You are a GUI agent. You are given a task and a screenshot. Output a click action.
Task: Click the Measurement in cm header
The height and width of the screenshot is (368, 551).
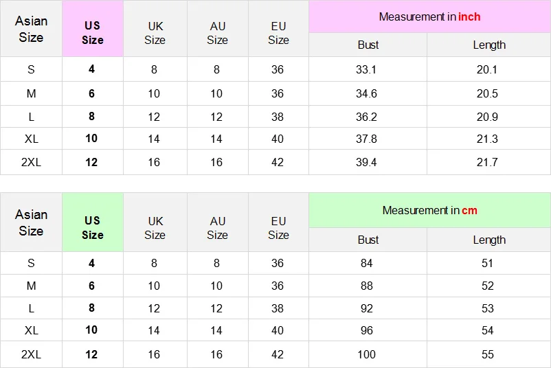pos(429,211)
